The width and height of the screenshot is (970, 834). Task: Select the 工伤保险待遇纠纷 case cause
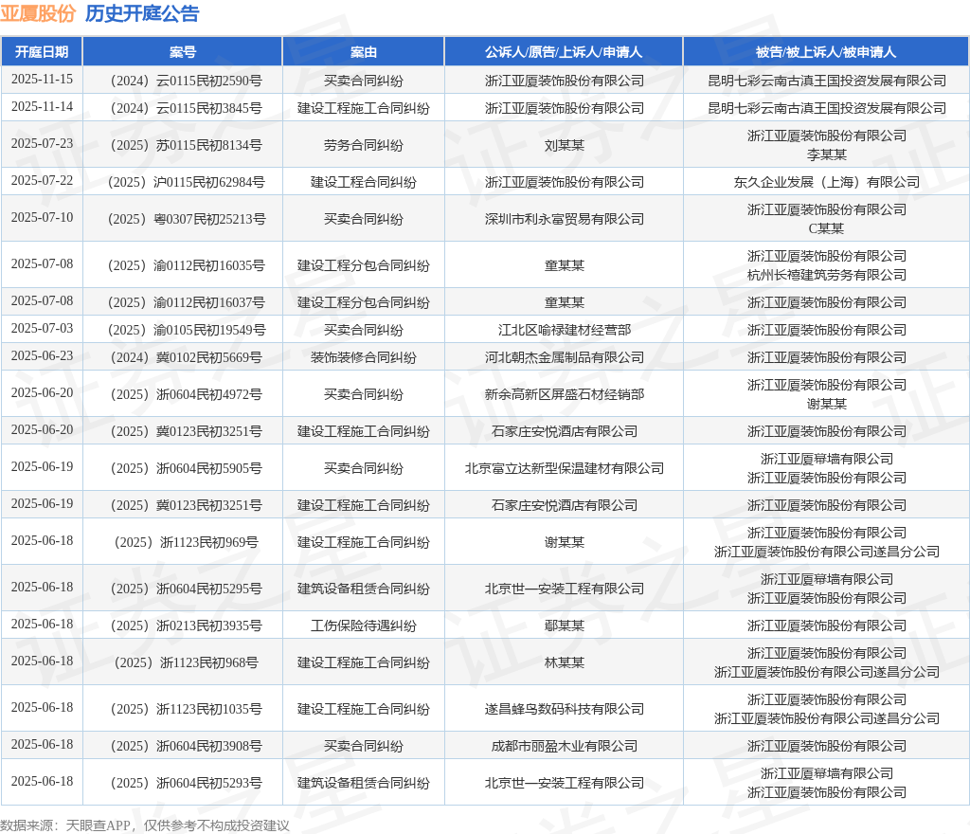coord(363,625)
